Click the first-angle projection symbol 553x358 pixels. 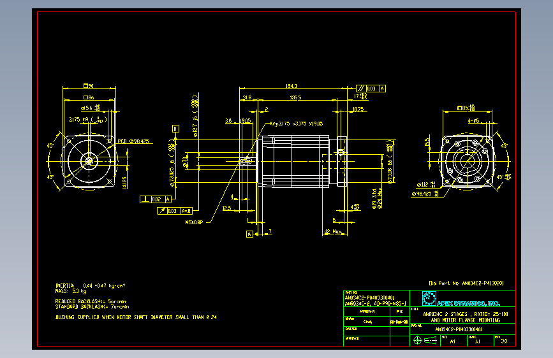(425, 340)
